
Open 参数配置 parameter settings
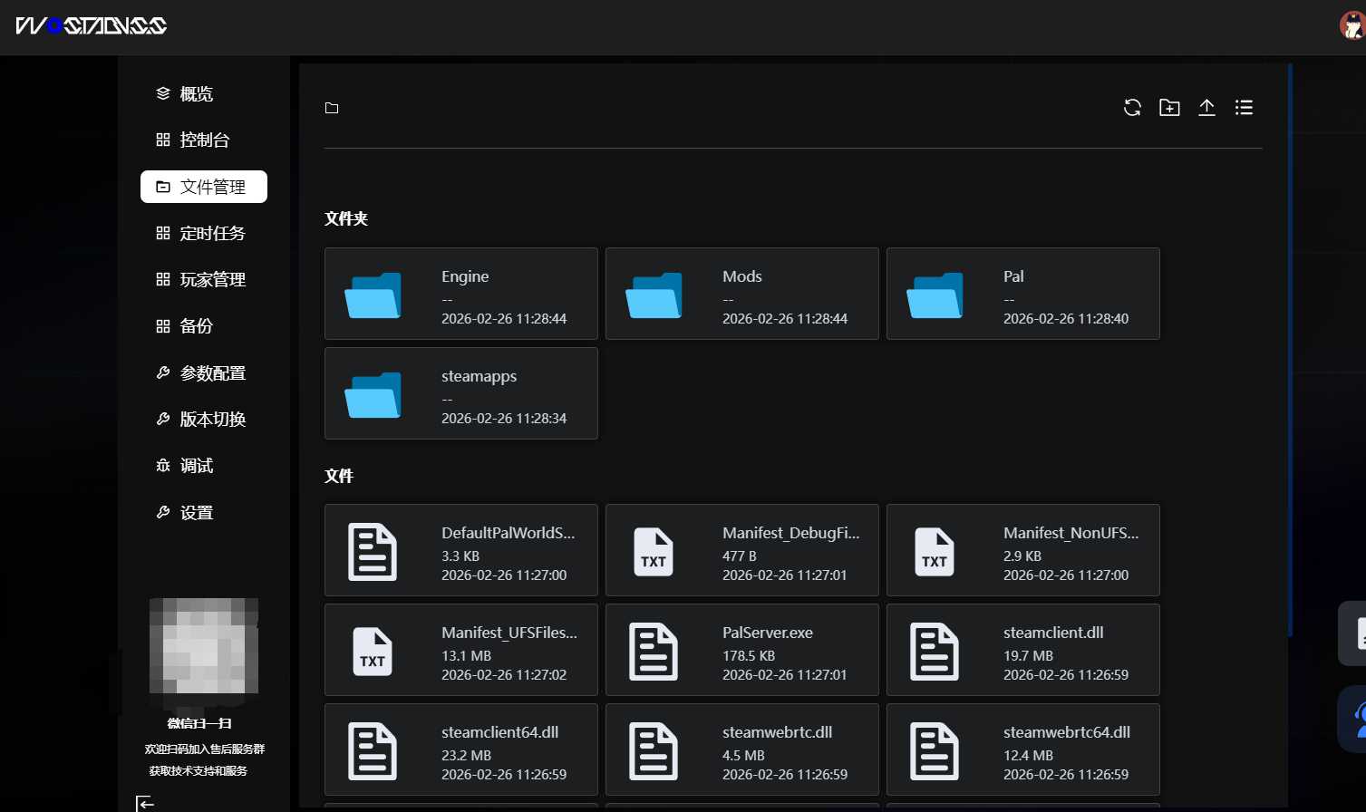(x=204, y=372)
